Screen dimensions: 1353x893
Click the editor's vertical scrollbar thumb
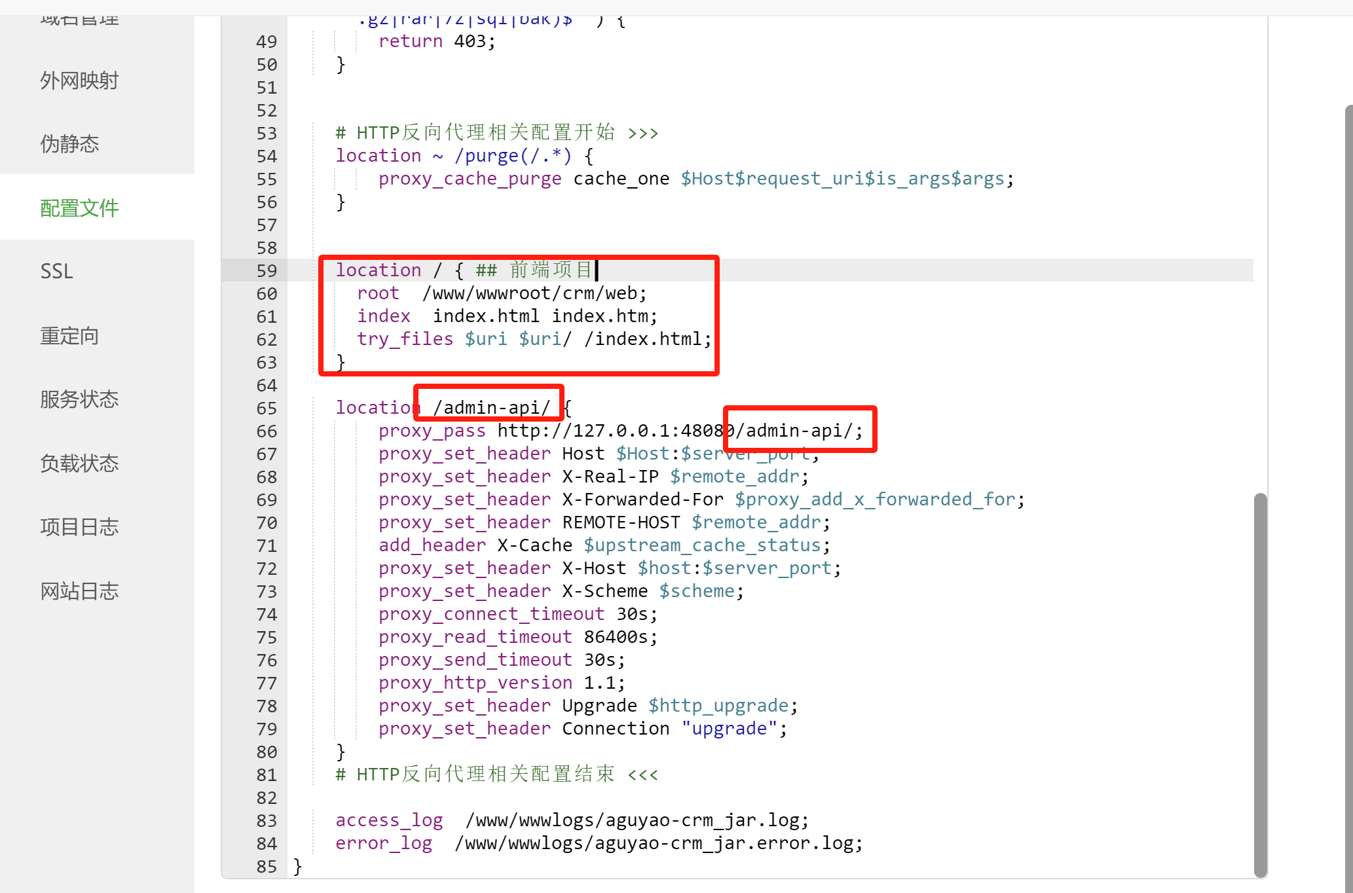1260,684
